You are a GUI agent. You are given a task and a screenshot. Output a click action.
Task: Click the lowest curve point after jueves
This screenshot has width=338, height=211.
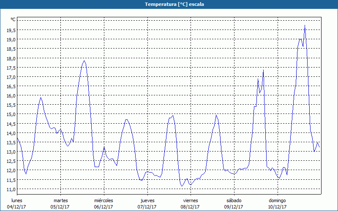click(x=182, y=186)
